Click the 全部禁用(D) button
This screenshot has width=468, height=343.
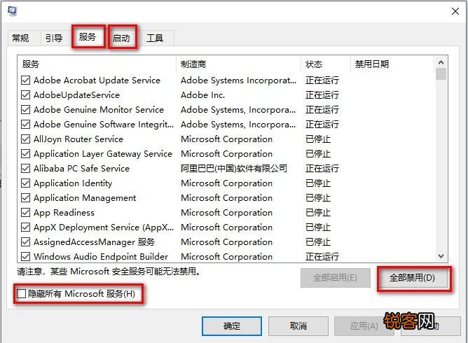click(x=412, y=278)
